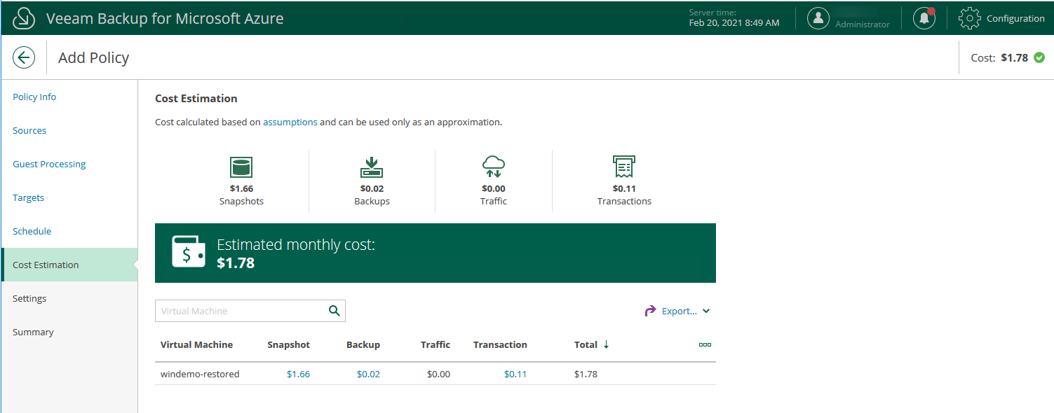Select the Summary step
The image size is (1054, 413).
(x=33, y=332)
